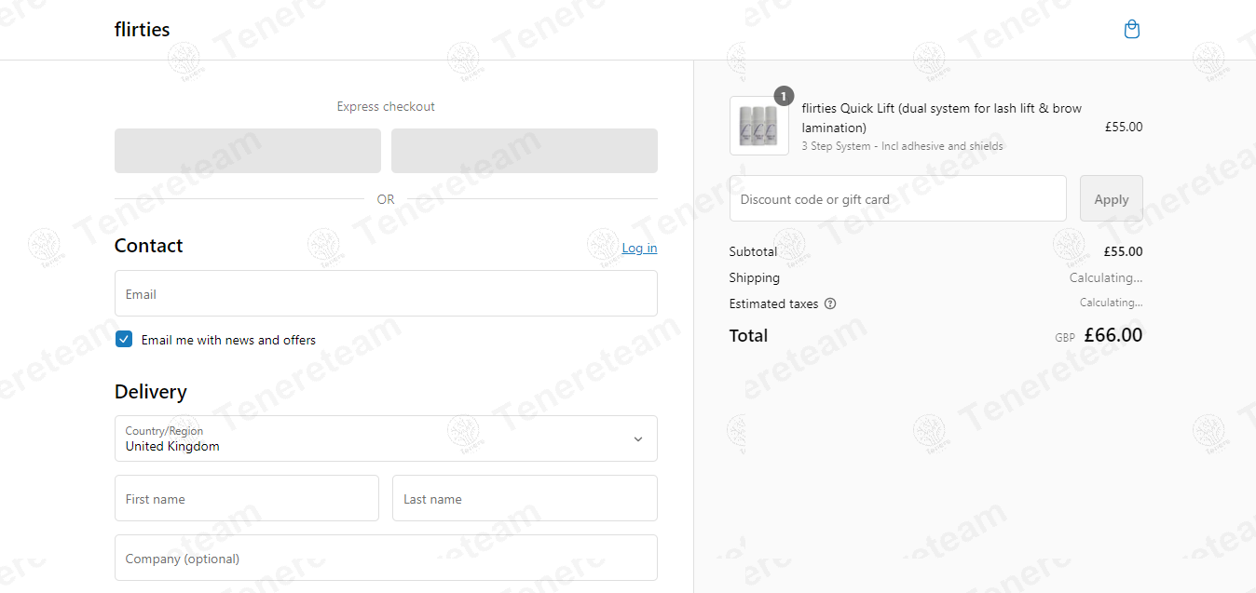Click the Delivery section heading
This screenshot has width=1256, height=593.
[x=151, y=392]
